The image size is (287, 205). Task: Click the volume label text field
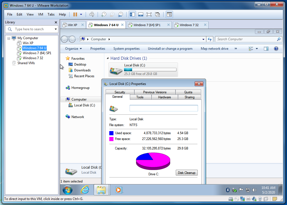pyautogui.click(x=164, y=108)
